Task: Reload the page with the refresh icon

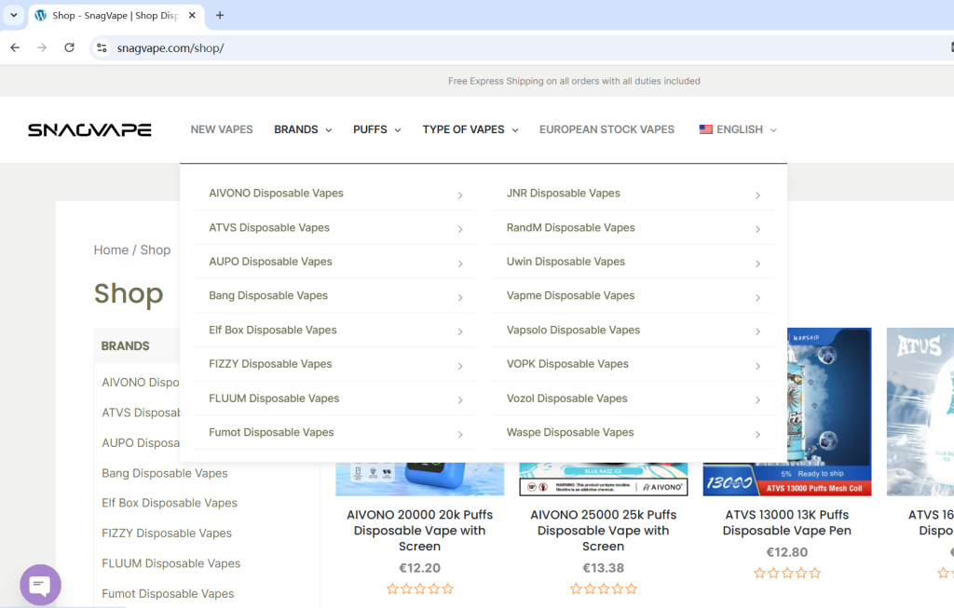Action: 69,47
